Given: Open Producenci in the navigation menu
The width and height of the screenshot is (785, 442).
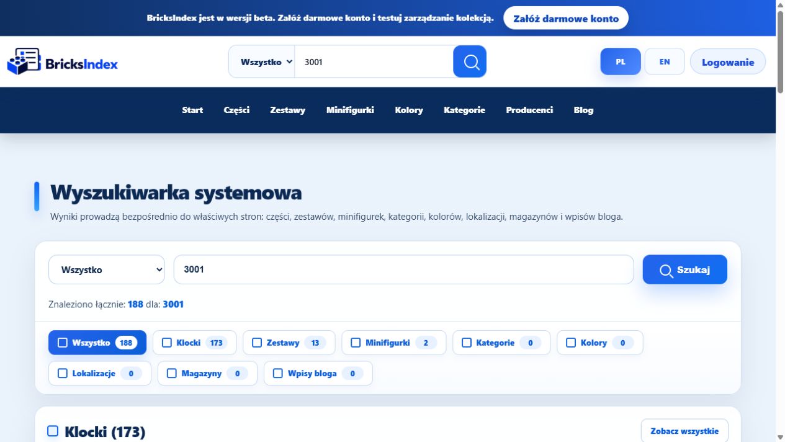Looking at the screenshot, I should (529, 110).
